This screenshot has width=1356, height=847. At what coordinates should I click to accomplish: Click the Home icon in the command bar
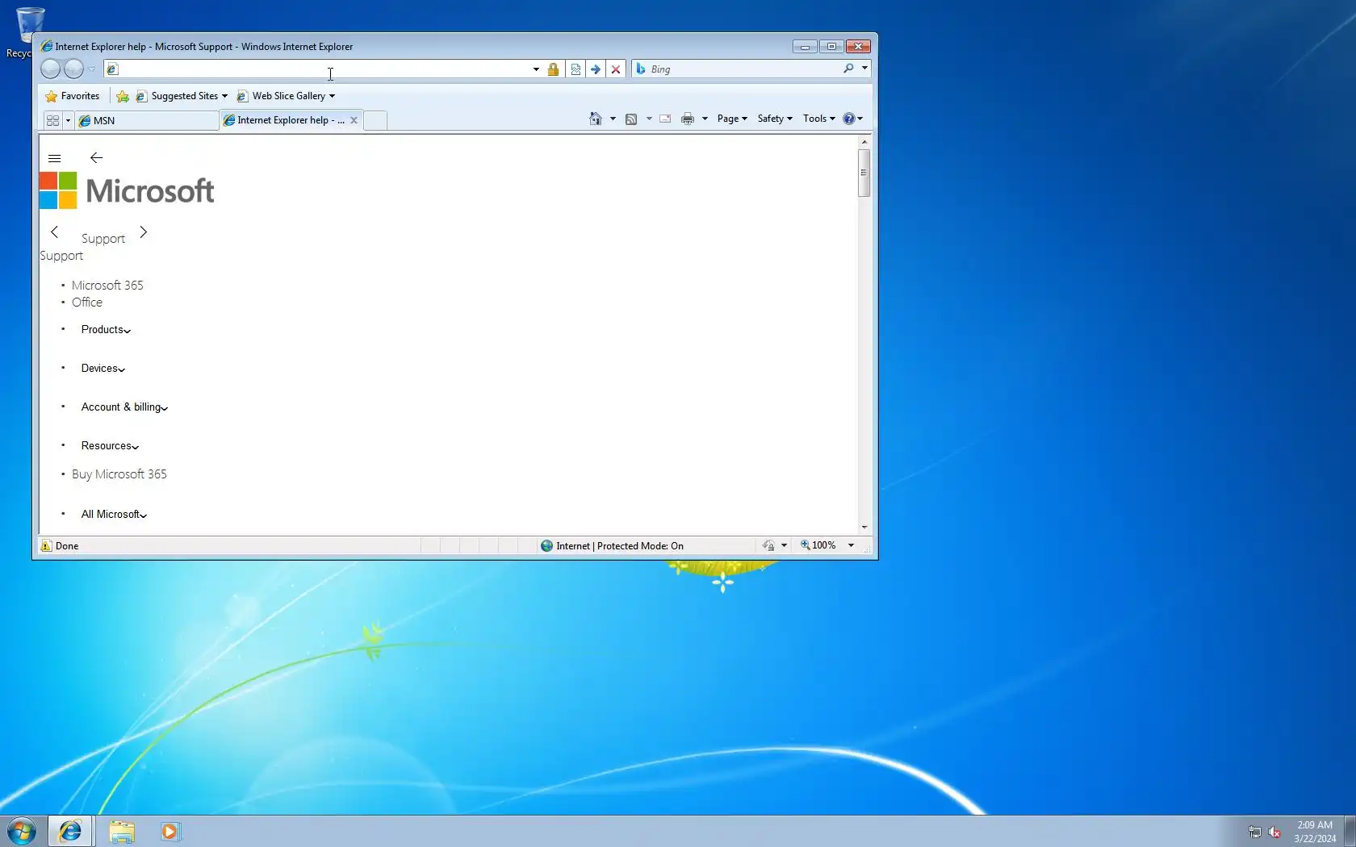coord(596,119)
